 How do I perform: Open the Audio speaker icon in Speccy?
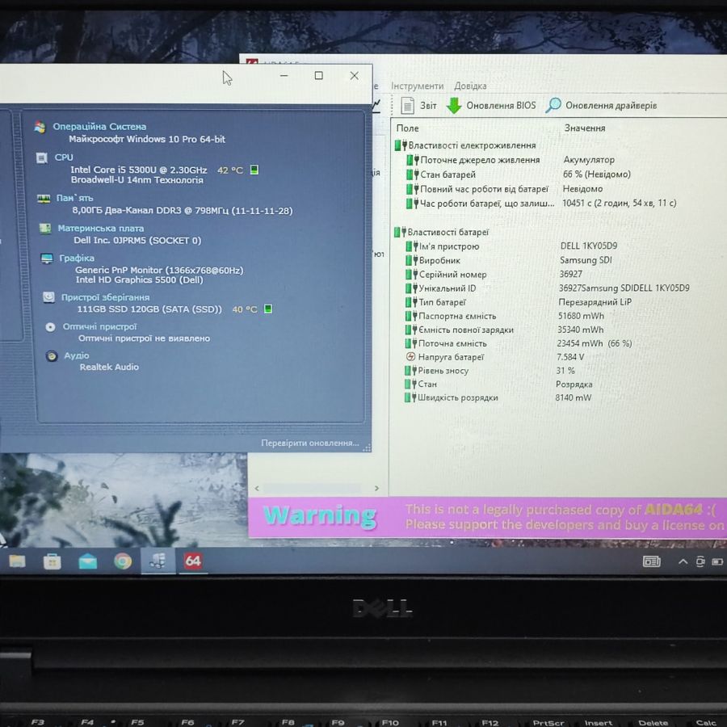[52, 356]
